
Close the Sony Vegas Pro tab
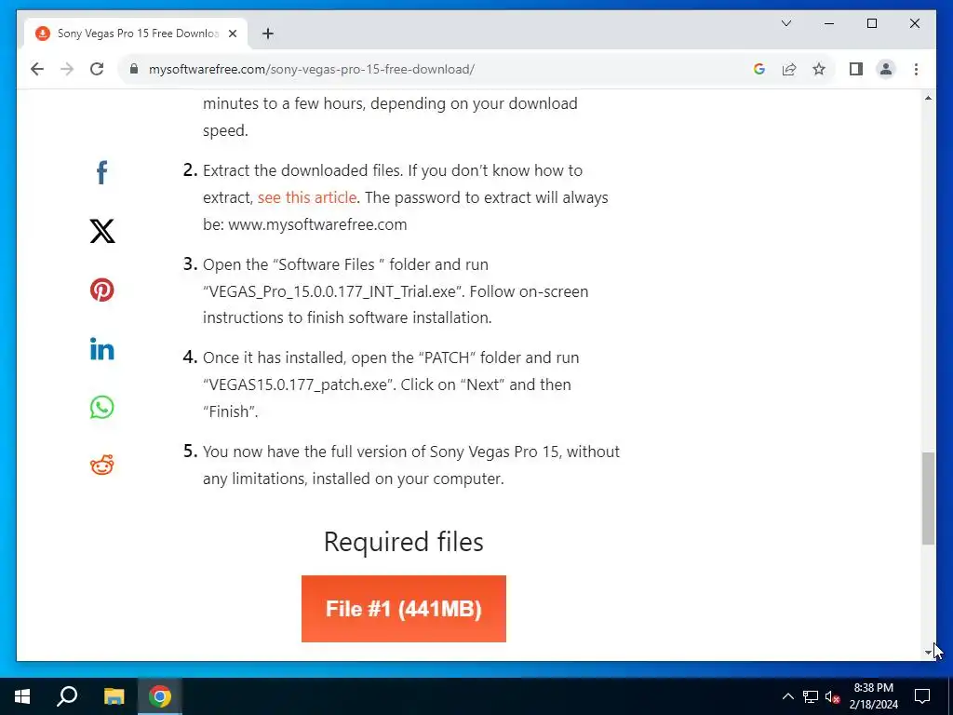233,34
